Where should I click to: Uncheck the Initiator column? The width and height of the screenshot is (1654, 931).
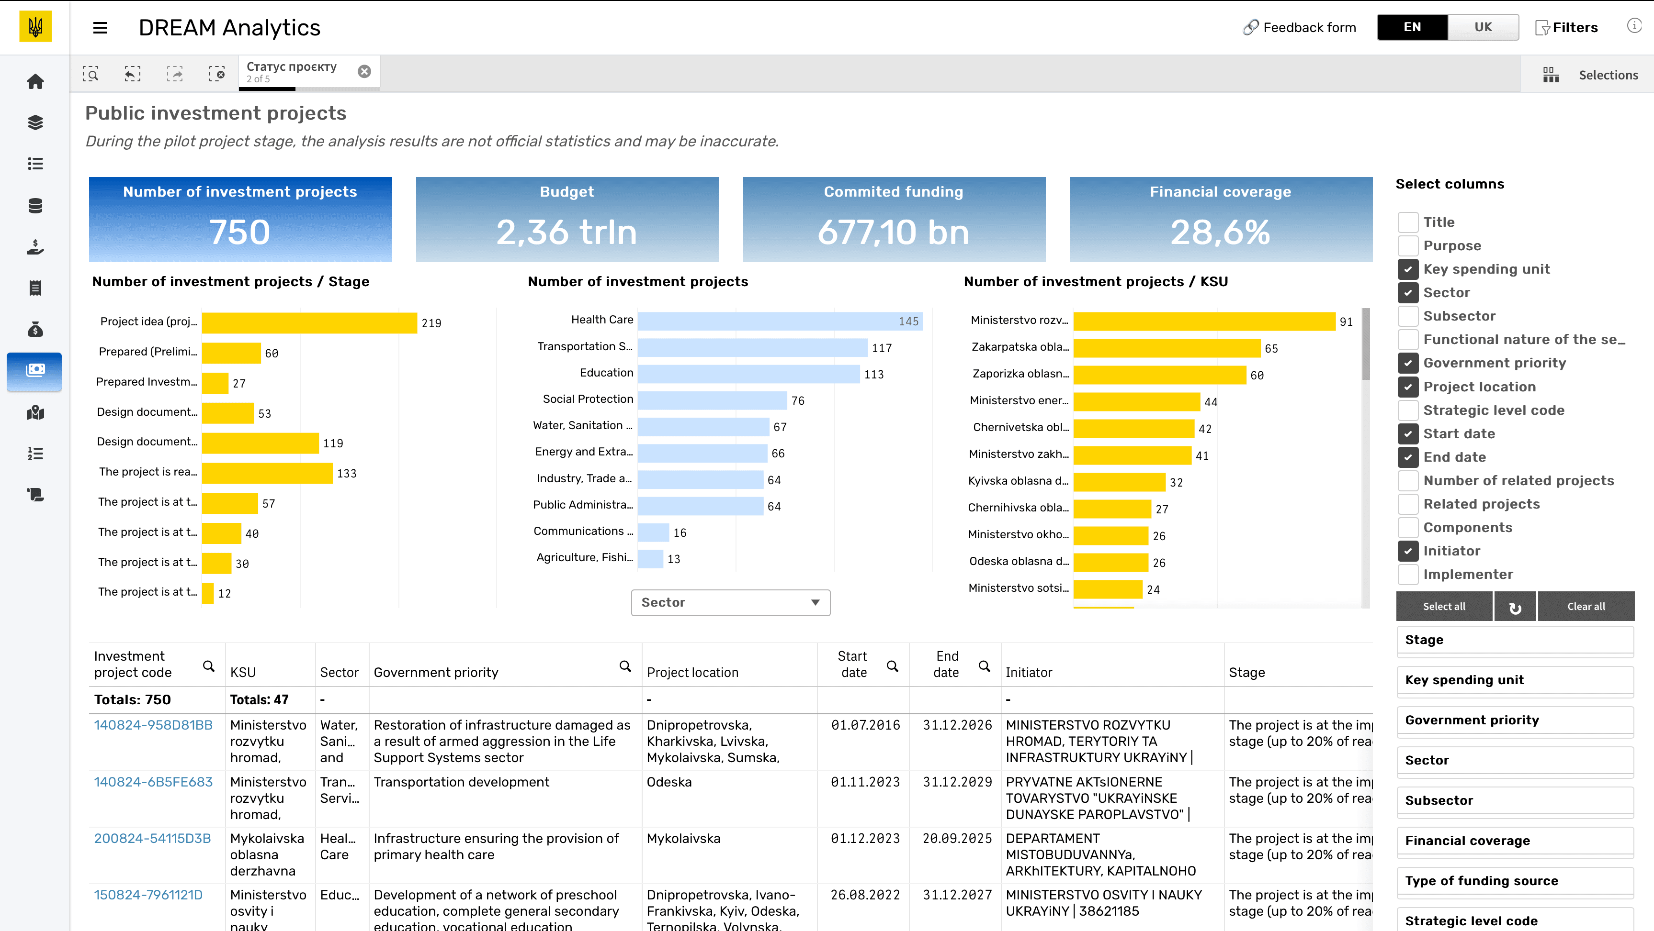[1408, 551]
